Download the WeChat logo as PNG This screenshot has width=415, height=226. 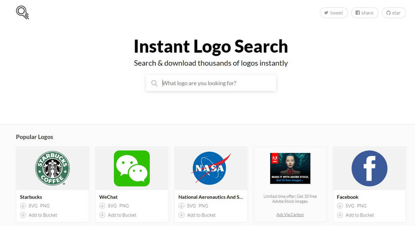pyautogui.click(x=123, y=206)
